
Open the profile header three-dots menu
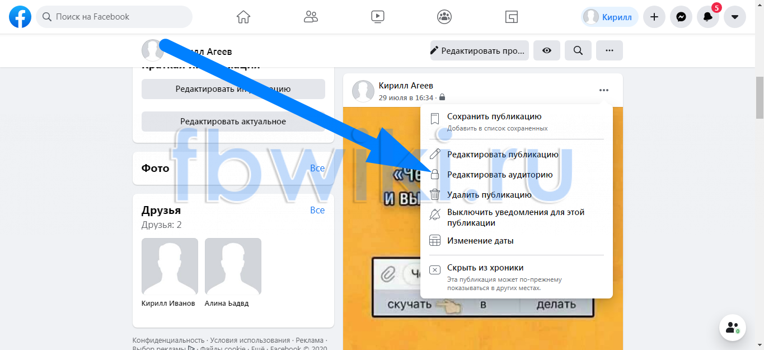pos(610,50)
